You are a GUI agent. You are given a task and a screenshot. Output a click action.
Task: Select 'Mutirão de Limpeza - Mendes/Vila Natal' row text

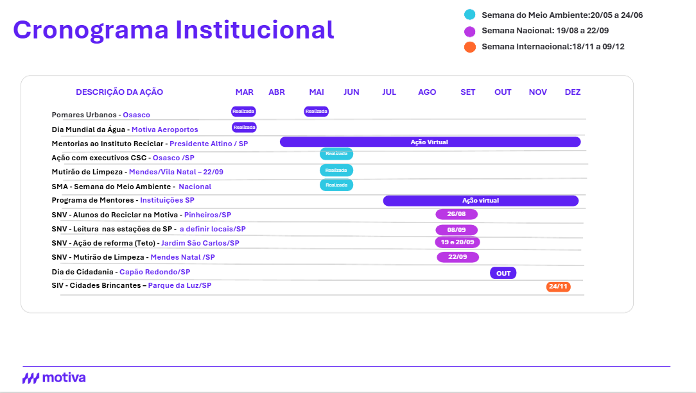click(x=137, y=172)
